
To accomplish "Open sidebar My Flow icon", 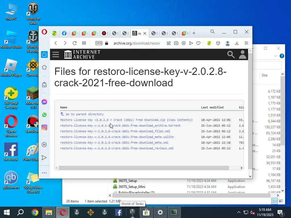I will click(x=44, y=158).
